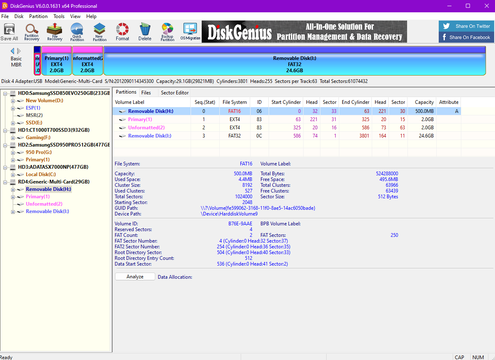Click the Share On Twitter link
The height and width of the screenshot is (360, 495).
coord(466,26)
